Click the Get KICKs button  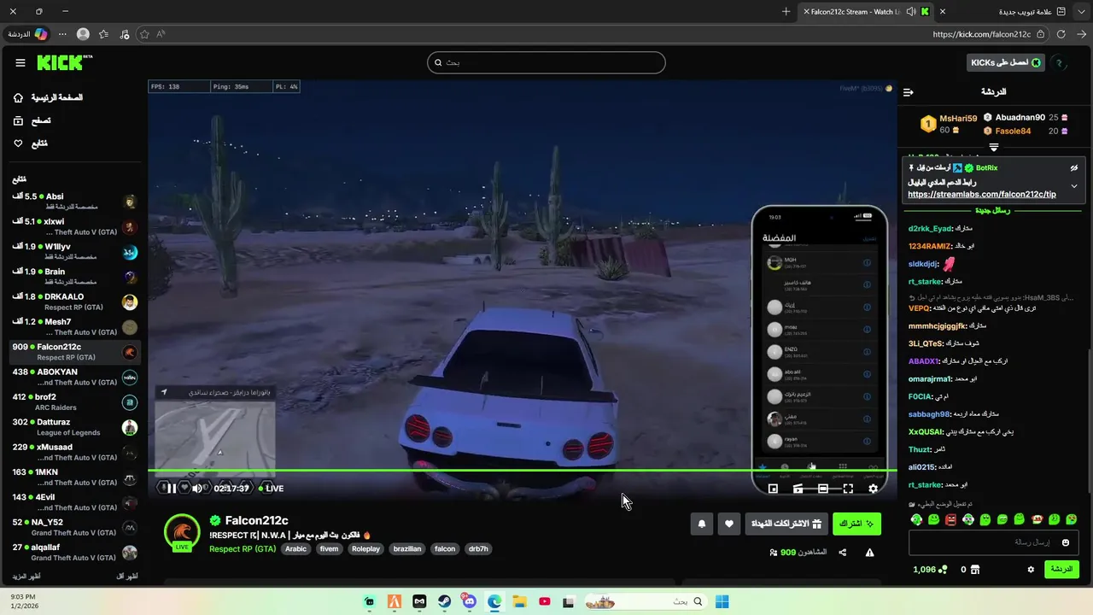tap(1006, 62)
